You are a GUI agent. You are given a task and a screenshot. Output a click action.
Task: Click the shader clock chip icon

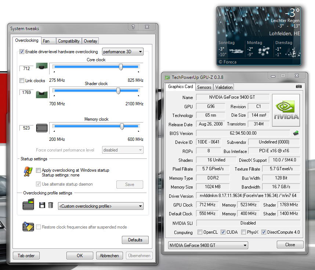click(x=42, y=94)
